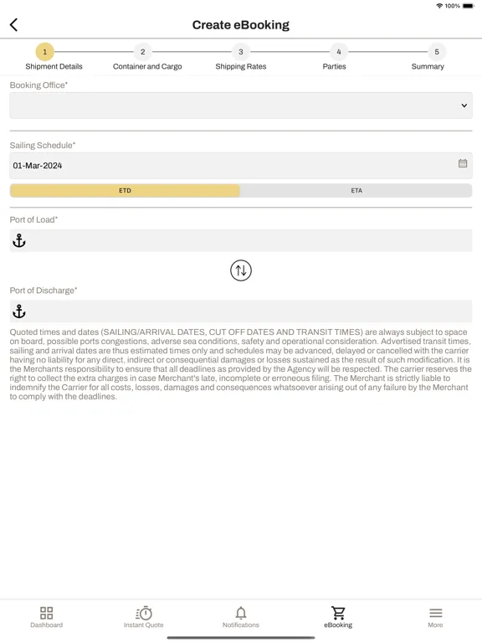Swap Port of Load and Discharge
482x643 pixels.
pyautogui.click(x=241, y=270)
